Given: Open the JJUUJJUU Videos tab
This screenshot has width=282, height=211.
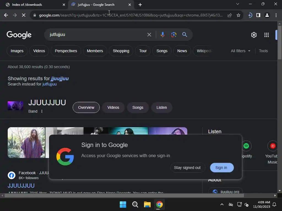Looking at the screenshot, I should (113, 107).
